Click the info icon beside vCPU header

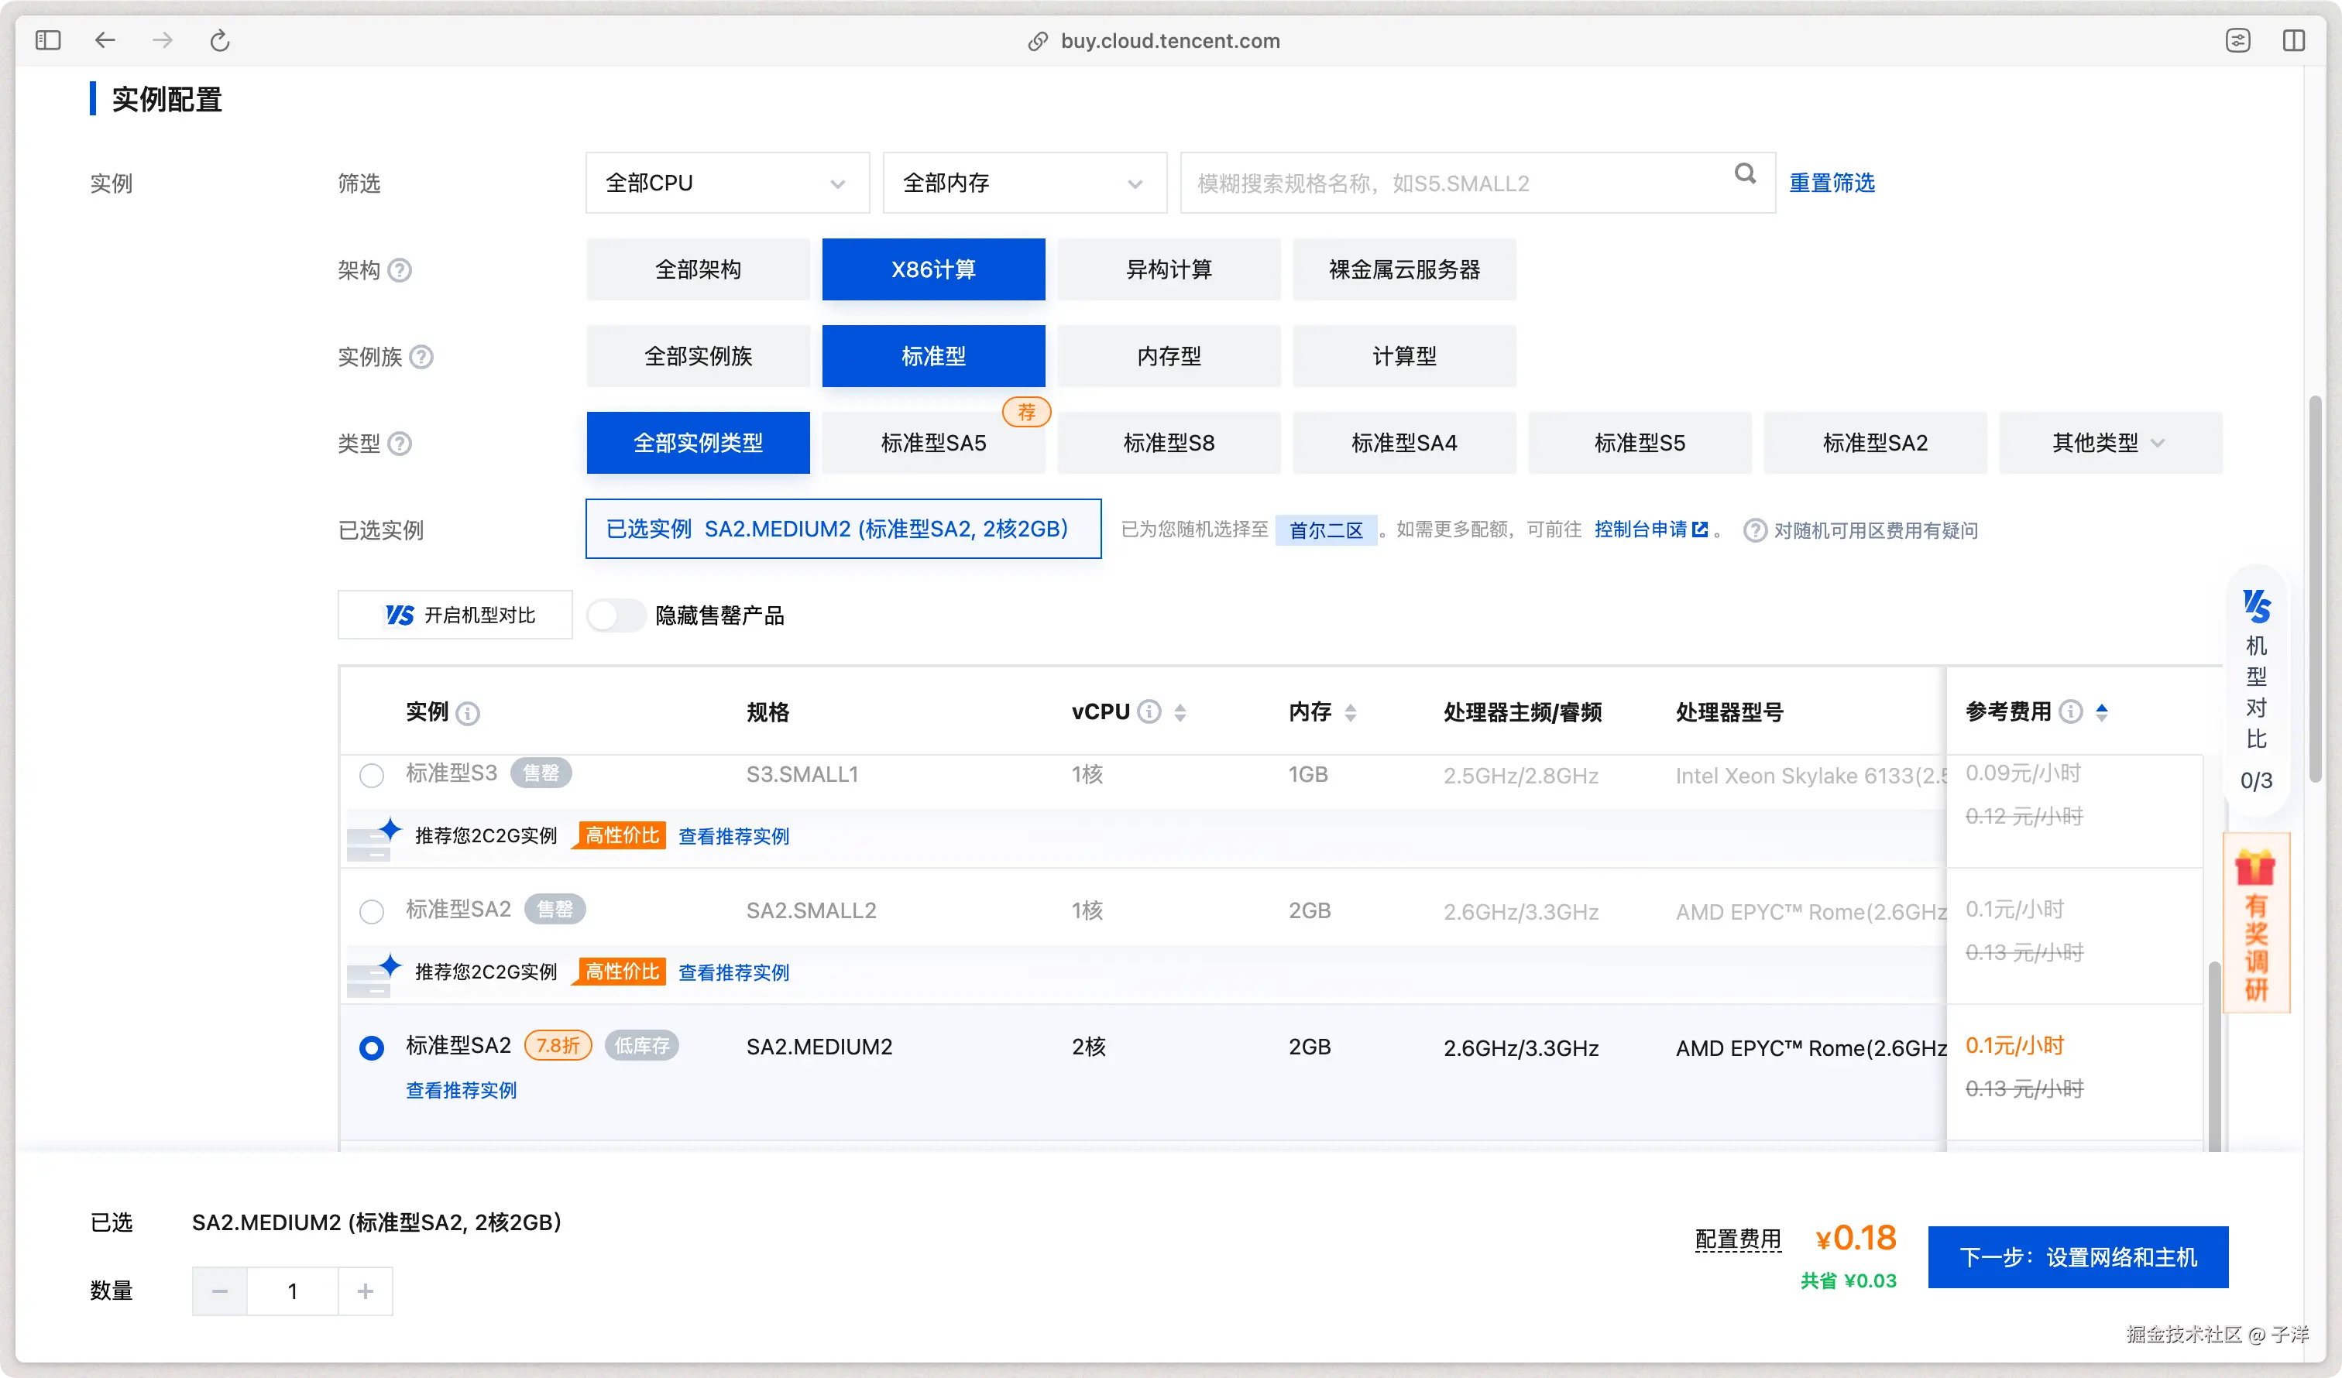pyautogui.click(x=1149, y=711)
